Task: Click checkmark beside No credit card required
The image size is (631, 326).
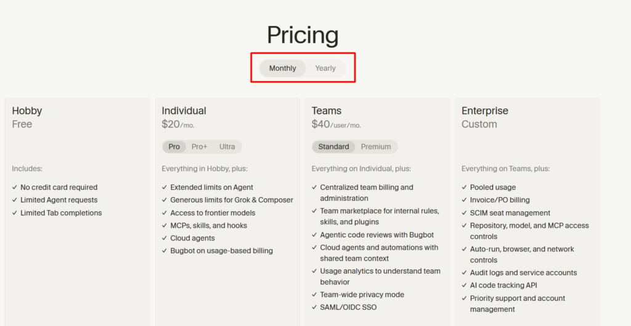Action: click(x=15, y=187)
